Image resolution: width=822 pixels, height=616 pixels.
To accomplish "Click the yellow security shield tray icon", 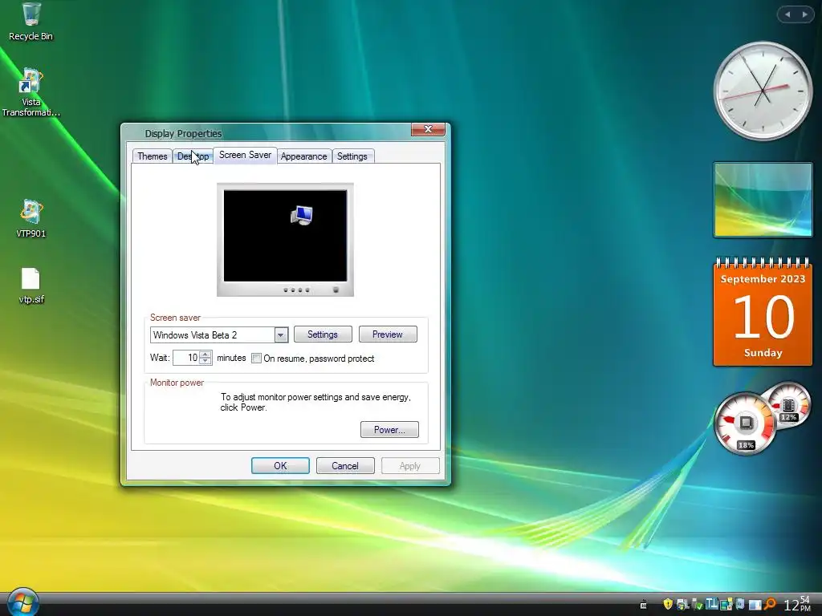I will [x=668, y=604].
